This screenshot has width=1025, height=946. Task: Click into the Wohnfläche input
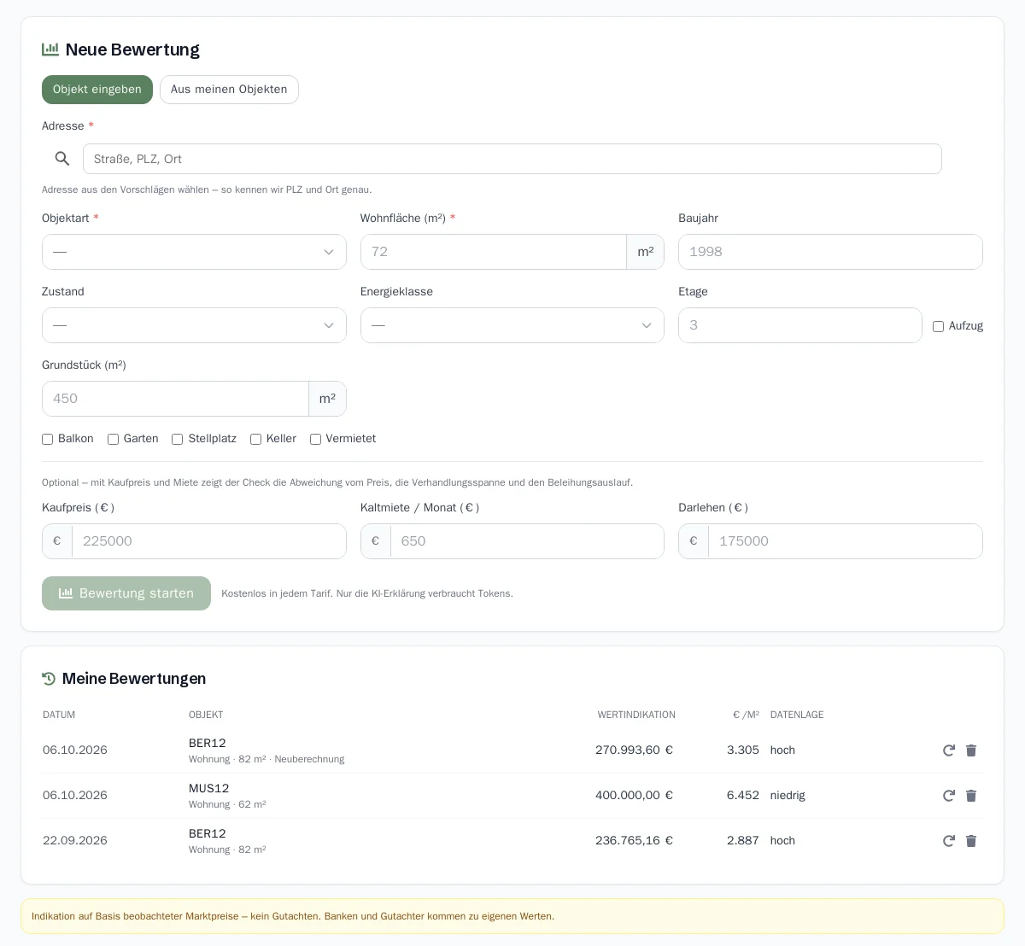pyautogui.click(x=494, y=252)
